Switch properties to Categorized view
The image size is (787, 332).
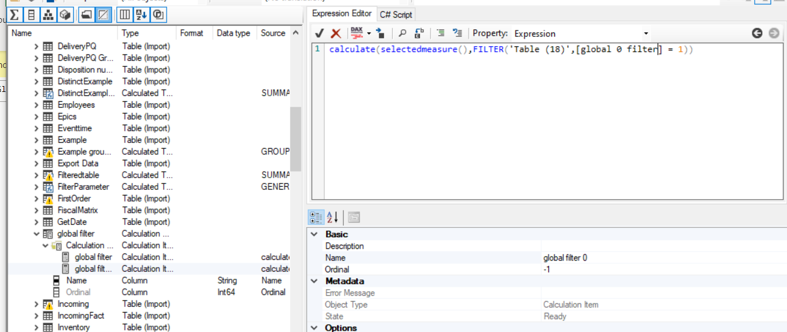click(316, 218)
